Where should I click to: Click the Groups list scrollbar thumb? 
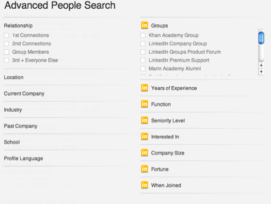(x=261, y=38)
